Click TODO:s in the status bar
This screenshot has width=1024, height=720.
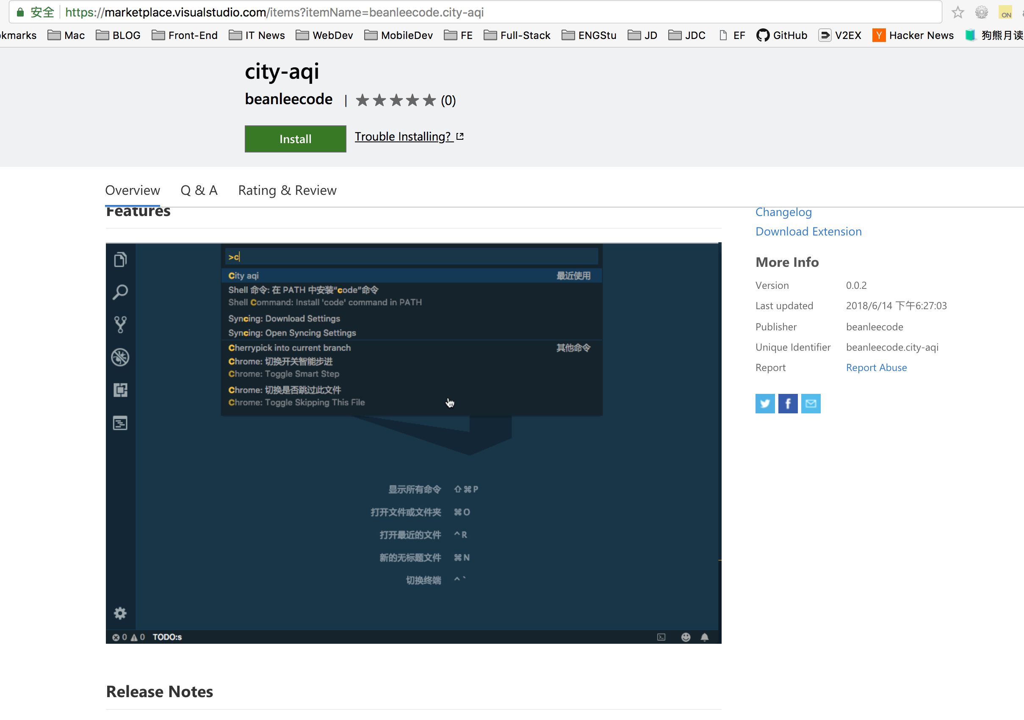click(x=167, y=637)
